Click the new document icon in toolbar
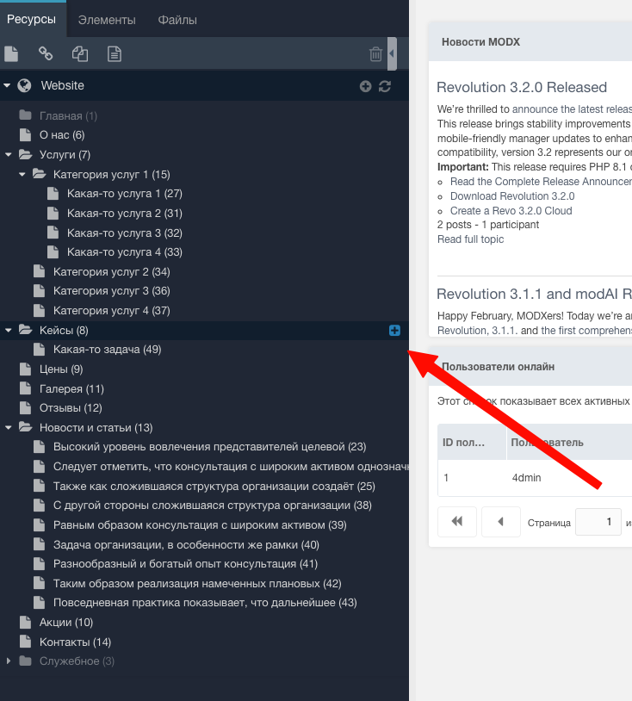 [11, 54]
